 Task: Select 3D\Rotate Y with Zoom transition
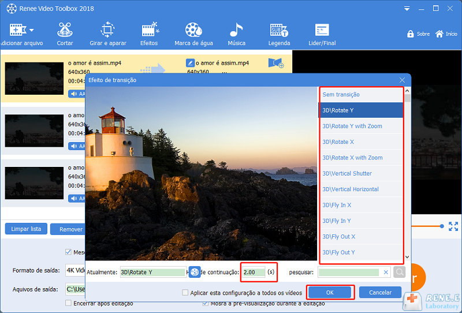(360, 126)
